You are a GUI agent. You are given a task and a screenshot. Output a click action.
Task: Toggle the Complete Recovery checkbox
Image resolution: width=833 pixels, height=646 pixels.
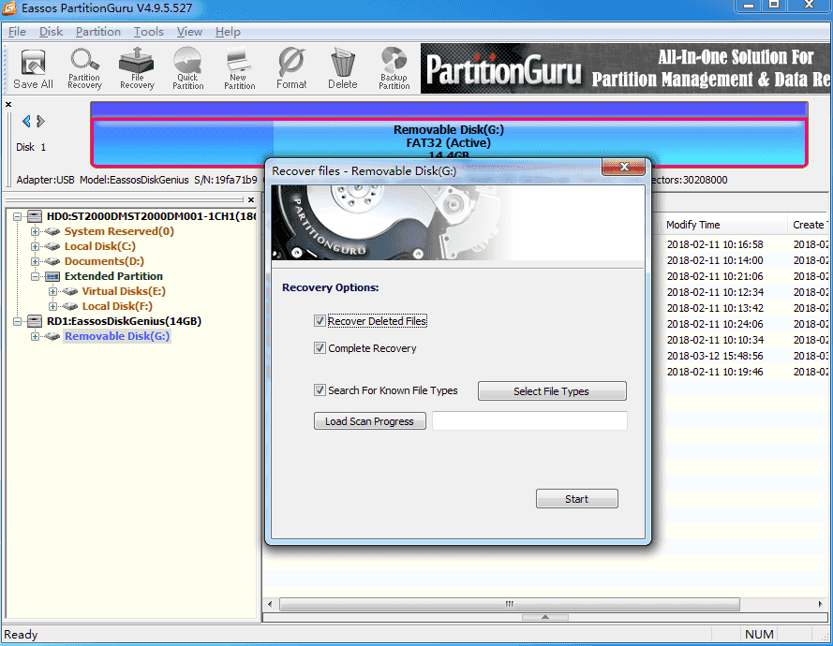tap(320, 348)
